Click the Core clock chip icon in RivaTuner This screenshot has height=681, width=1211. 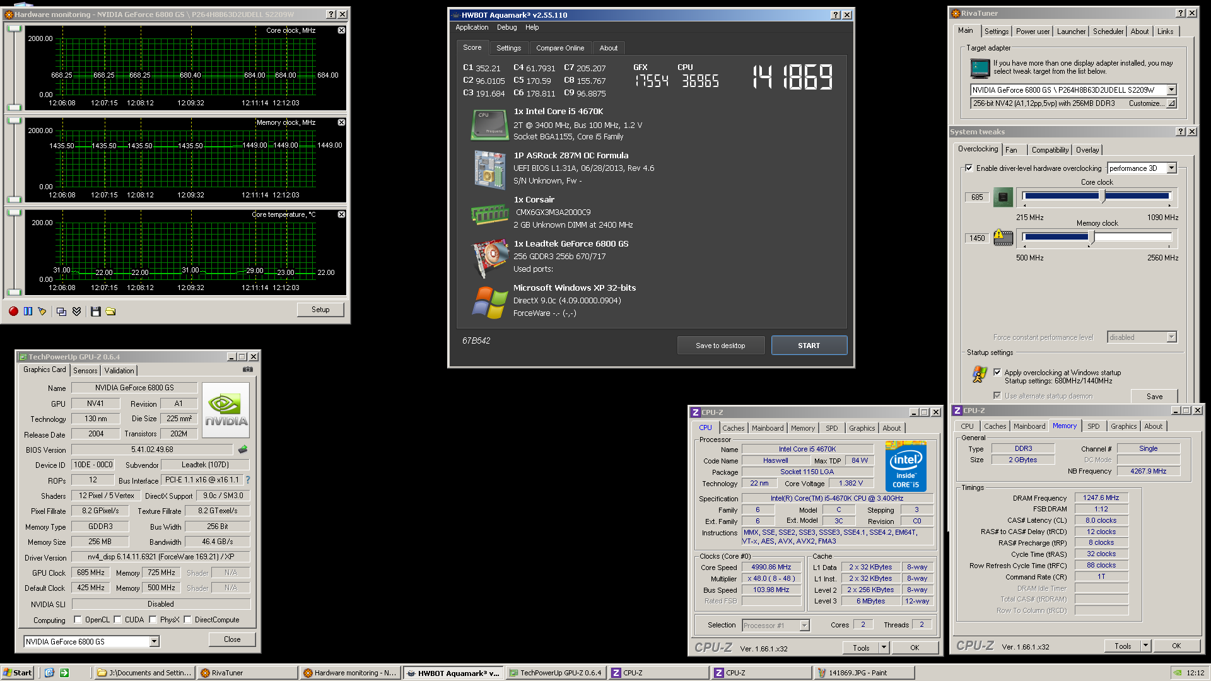pyautogui.click(x=1003, y=197)
